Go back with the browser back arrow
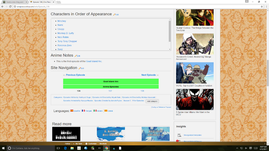 pos(3,7)
